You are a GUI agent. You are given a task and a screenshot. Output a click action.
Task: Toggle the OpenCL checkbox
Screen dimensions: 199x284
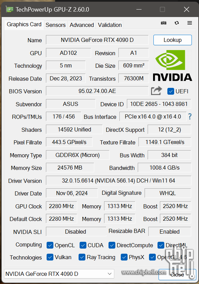[50, 245]
